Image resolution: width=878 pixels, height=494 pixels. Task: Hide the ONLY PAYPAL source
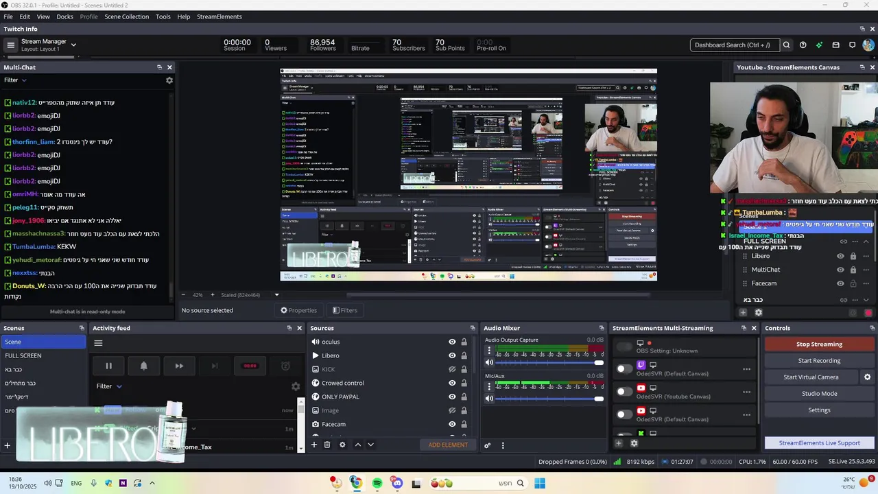tap(452, 397)
